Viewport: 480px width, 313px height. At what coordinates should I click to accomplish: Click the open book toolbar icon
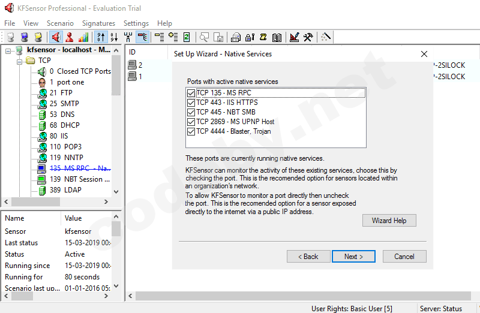coord(277,37)
